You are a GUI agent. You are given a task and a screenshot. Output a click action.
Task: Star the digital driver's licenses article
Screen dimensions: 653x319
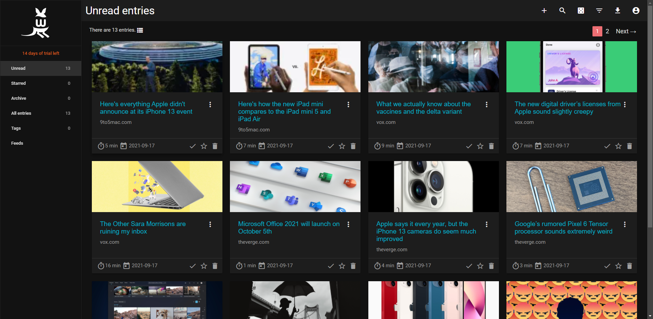618,146
